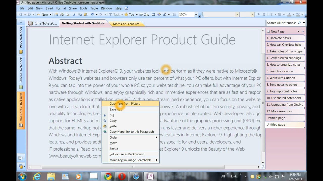Click the pen tool toolbar icon
Screen dimensions: 323x181
(x=165, y=15)
